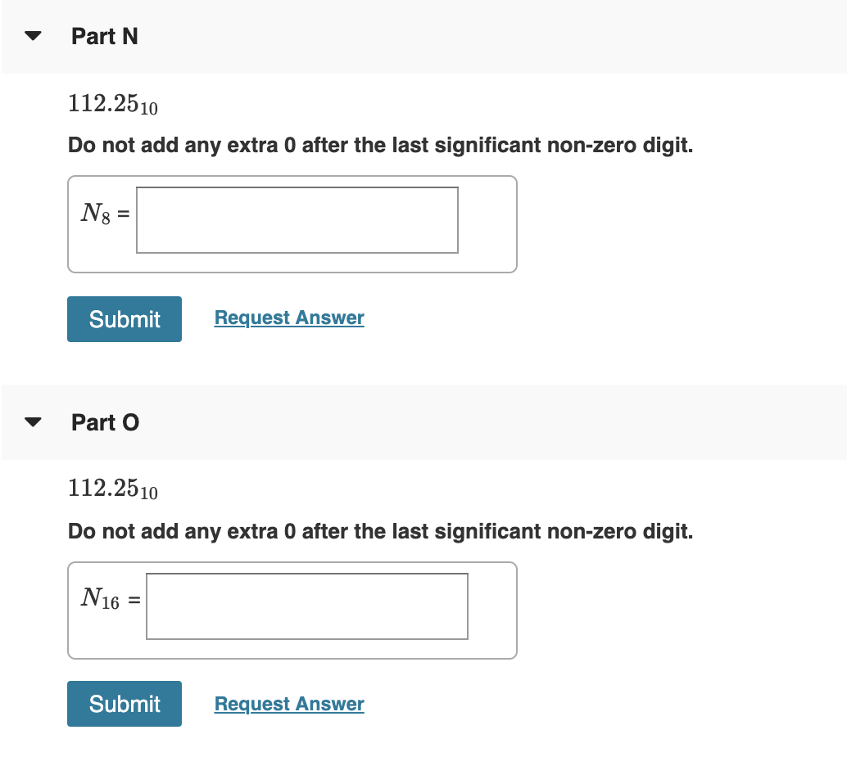Click inside the N8 answer box

297,220
